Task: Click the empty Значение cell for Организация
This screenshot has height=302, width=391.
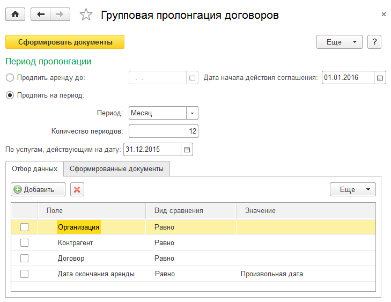Action: click(x=306, y=227)
